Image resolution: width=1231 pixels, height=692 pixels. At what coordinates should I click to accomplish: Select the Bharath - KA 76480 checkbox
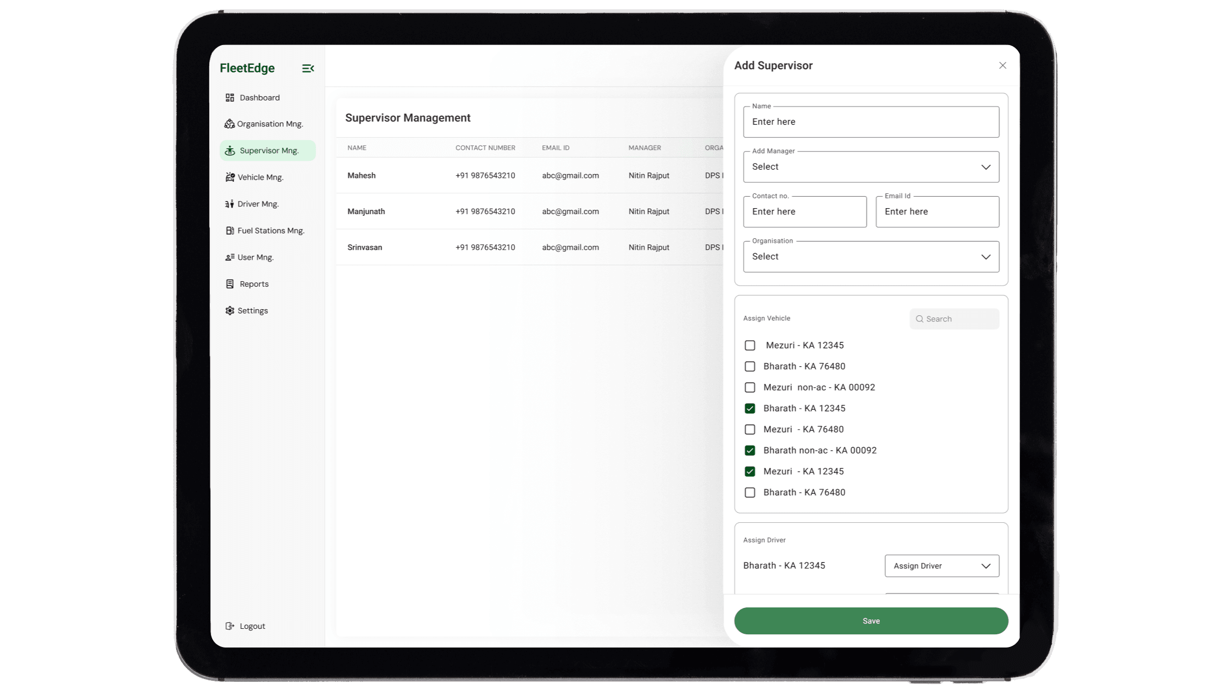pyautogui.click(x=750, y=366)
